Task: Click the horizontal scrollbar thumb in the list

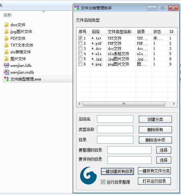Action: (124, 104)
